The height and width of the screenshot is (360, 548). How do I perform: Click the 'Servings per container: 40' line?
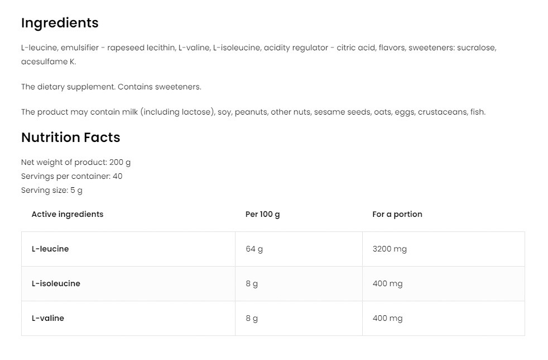71,176
